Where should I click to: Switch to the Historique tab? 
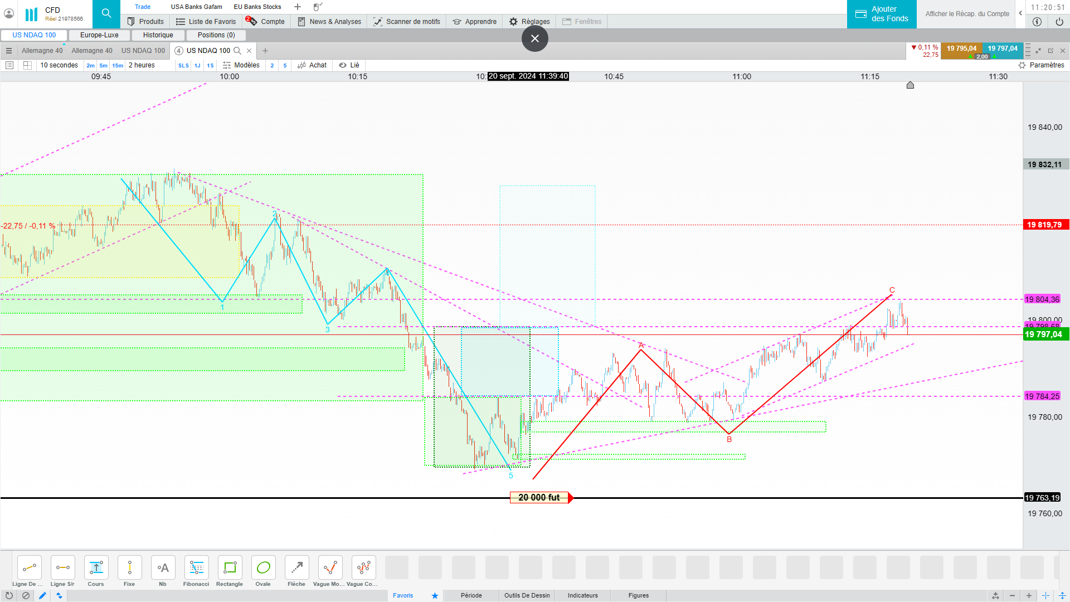tap(158, 35)
